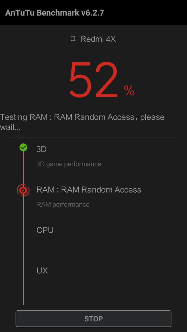Click the gray progress line beside CPU

pyautogui.click(x=23, y=230)
